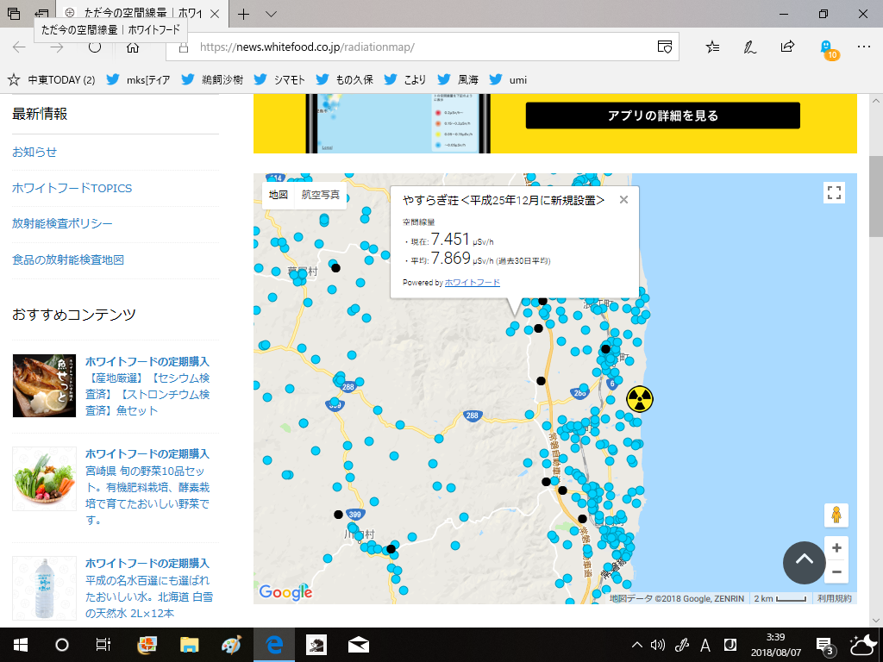Show hidden system tray icons chevron
This screenshot has width=883, height=662.
(x=636, y=645)
